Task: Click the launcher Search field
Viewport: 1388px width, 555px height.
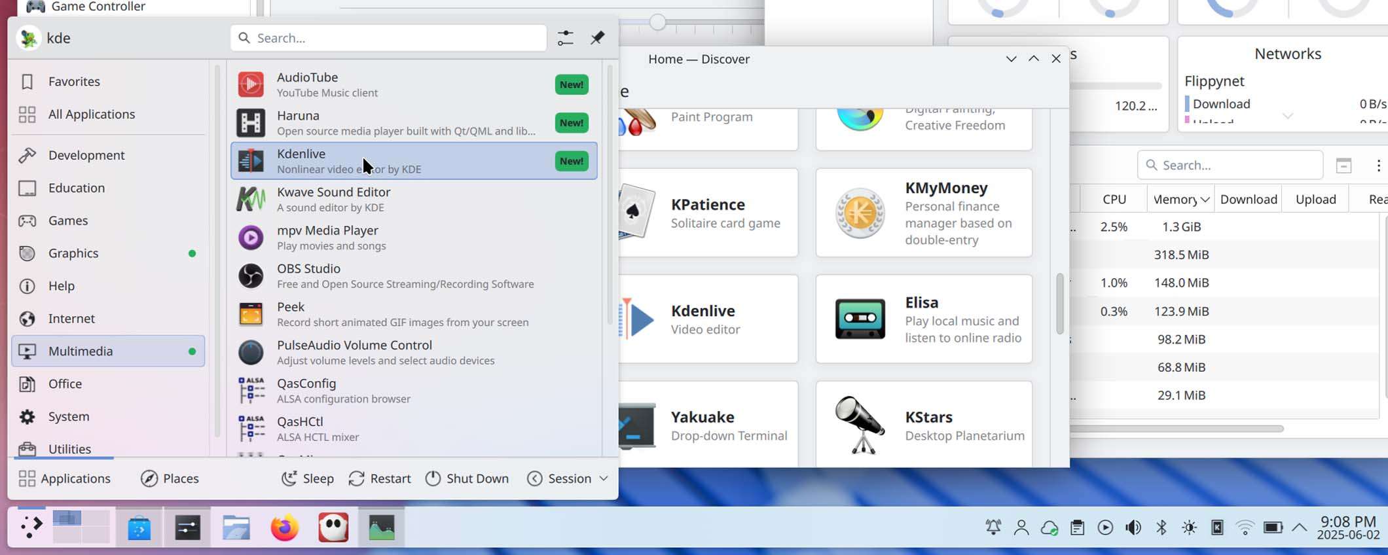Action: point(389,38)
